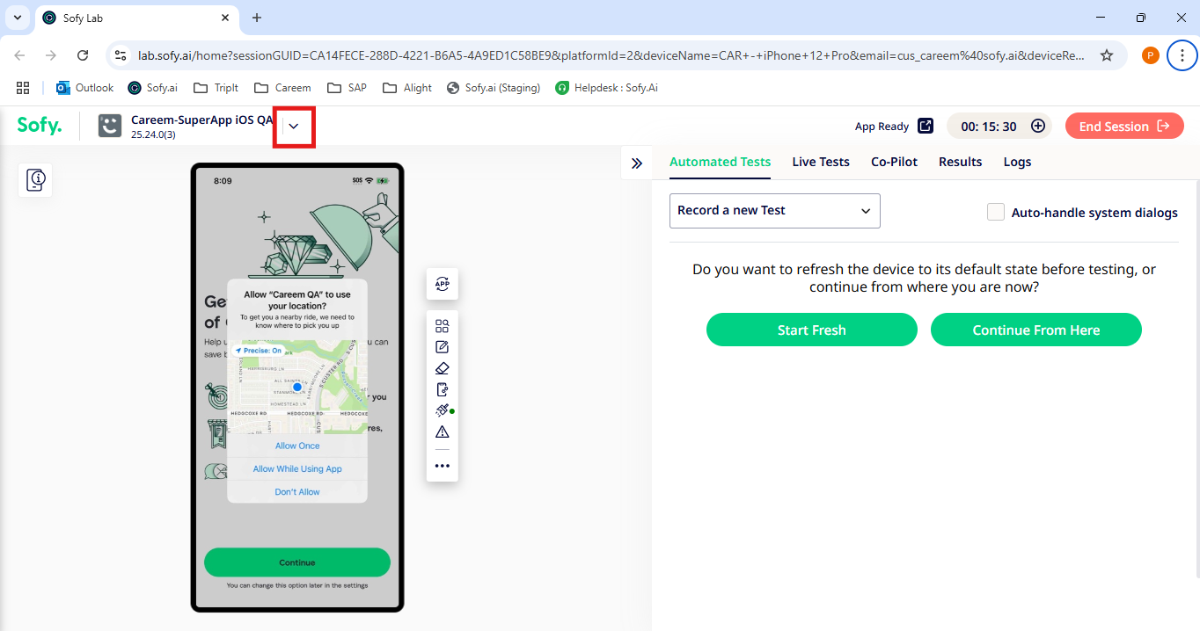Click the browser reload button

pos(83,55)
